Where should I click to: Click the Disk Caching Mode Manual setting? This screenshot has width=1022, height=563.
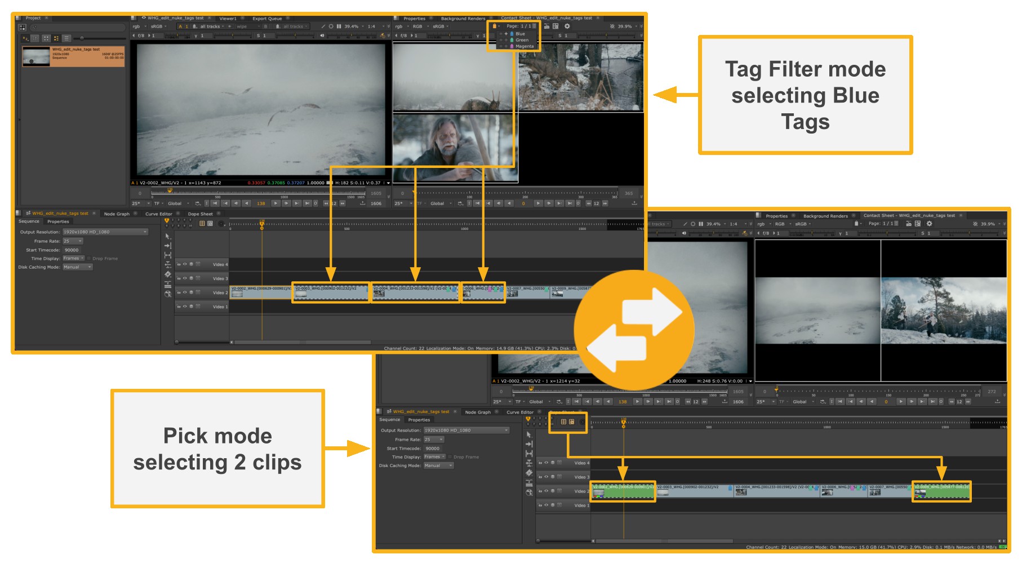[77, 267]
